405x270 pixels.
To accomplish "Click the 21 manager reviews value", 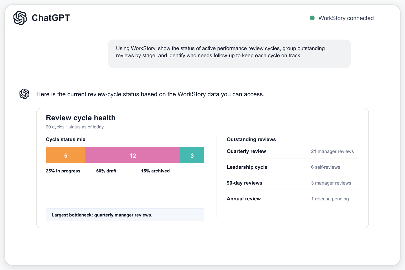I will coord(332,151).
